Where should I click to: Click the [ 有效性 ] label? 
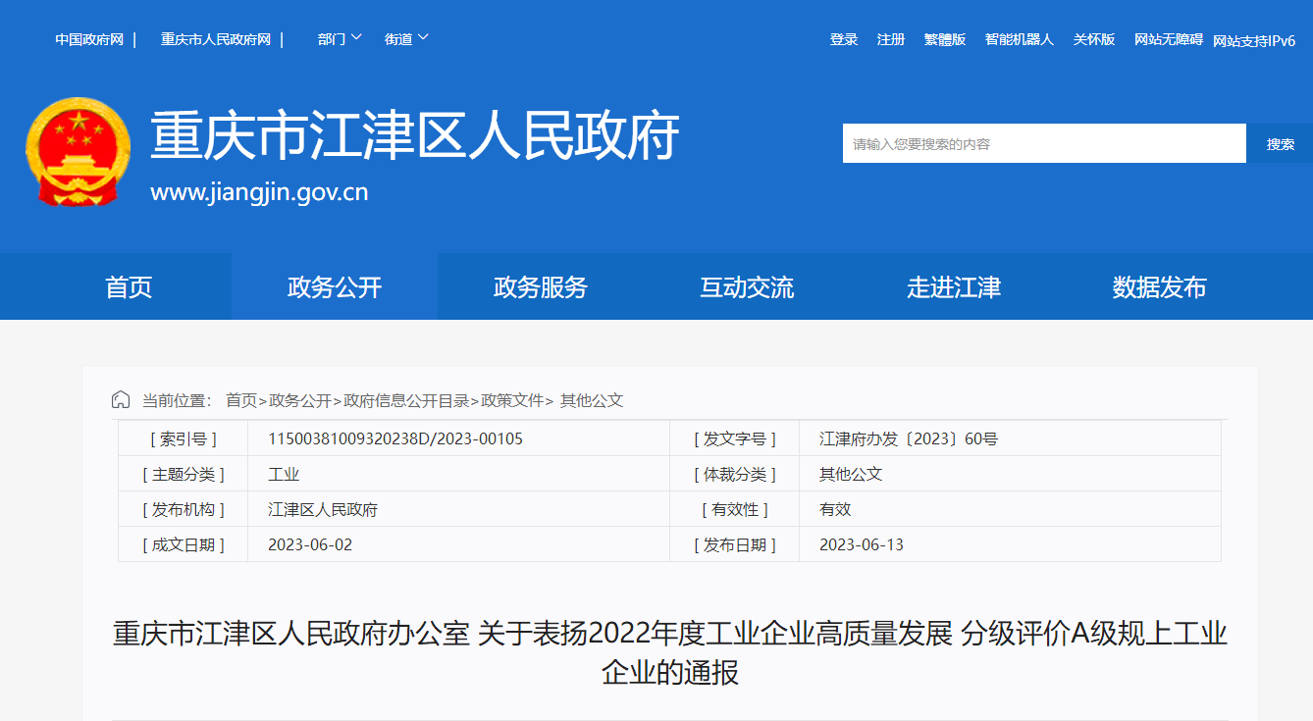click(x=734, y=509)
